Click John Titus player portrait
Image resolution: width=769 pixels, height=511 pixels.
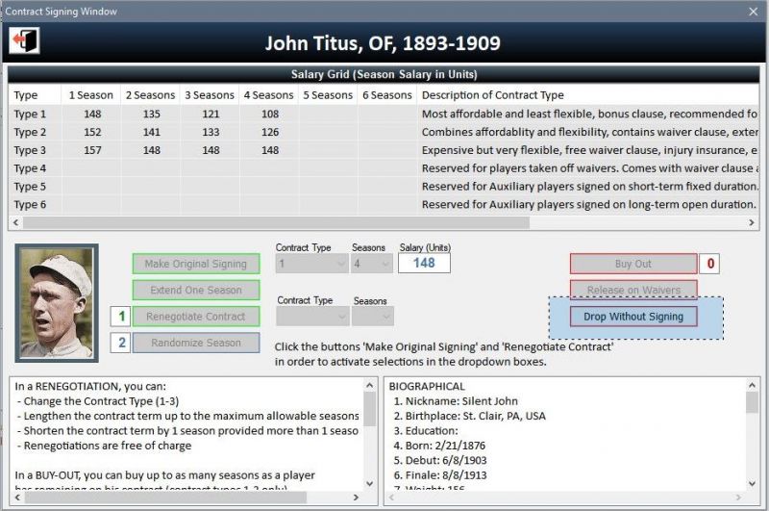57,303
